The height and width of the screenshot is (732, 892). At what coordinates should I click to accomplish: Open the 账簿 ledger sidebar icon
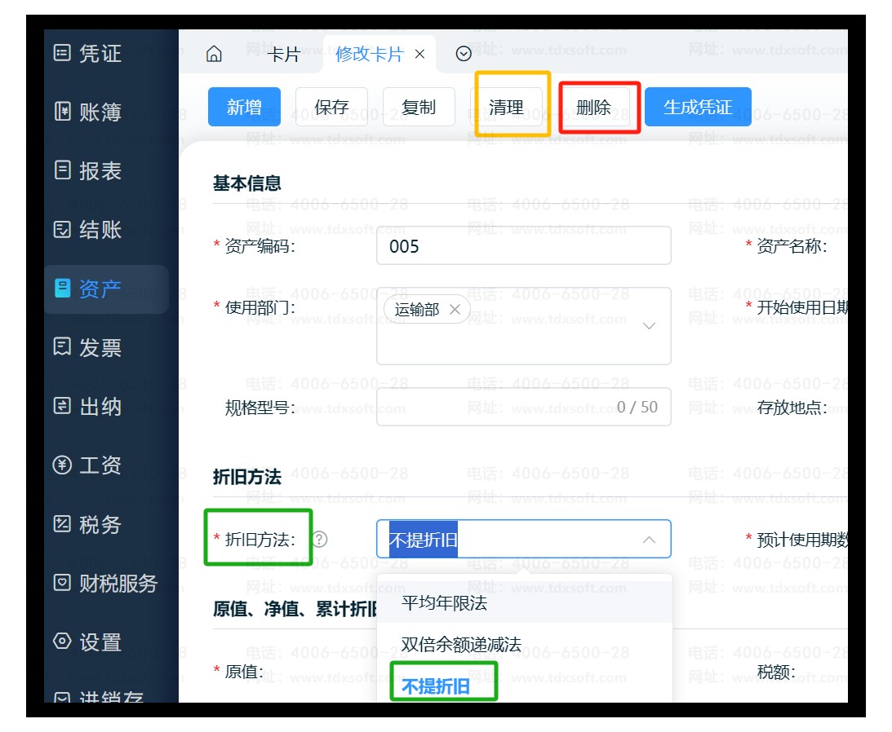62,112
